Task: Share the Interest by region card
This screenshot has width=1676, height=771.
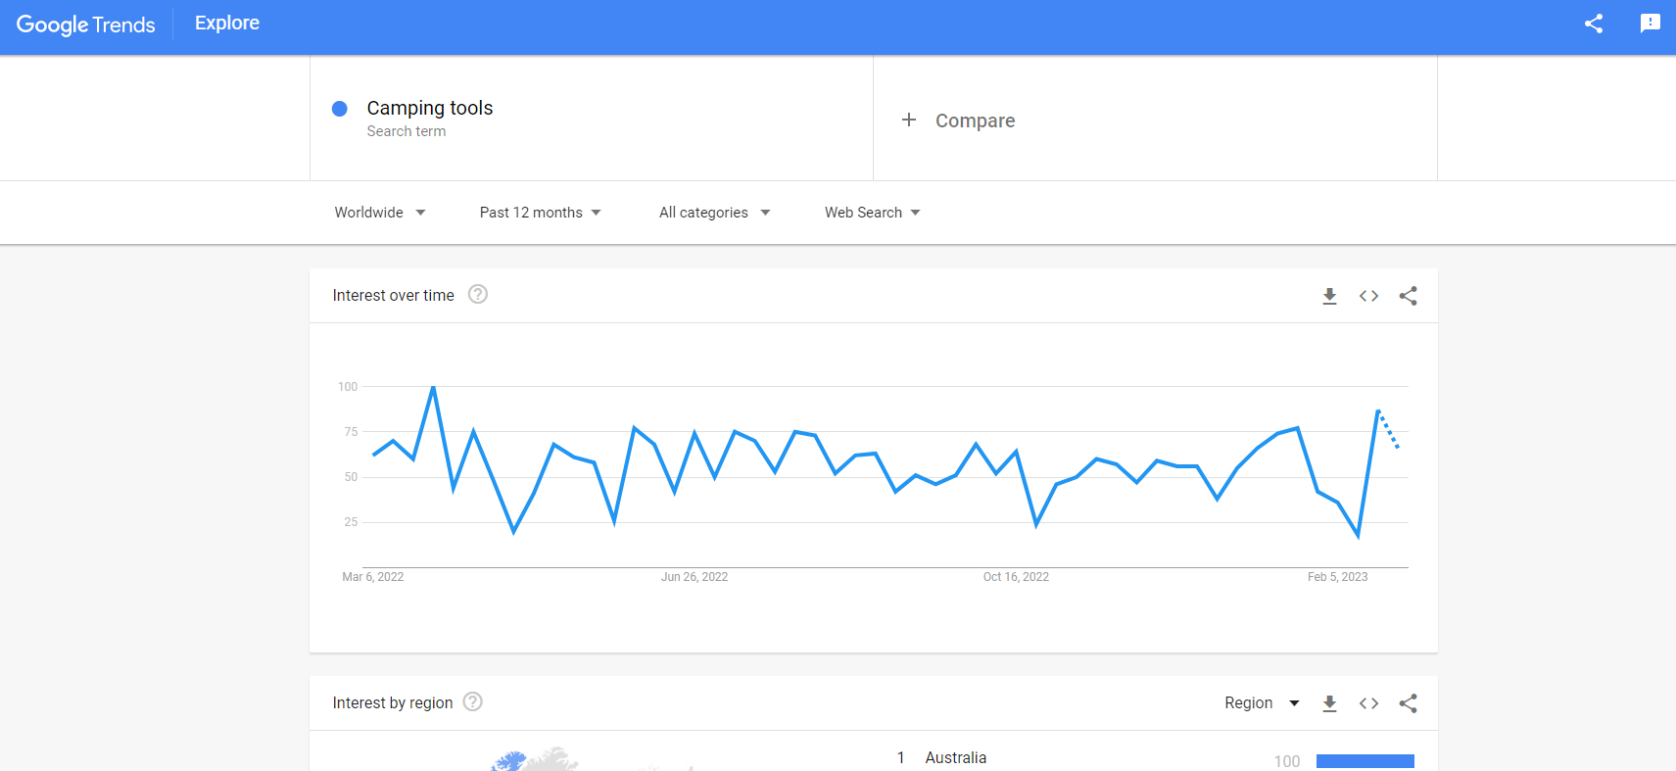Action: [x=1408, y=703]
